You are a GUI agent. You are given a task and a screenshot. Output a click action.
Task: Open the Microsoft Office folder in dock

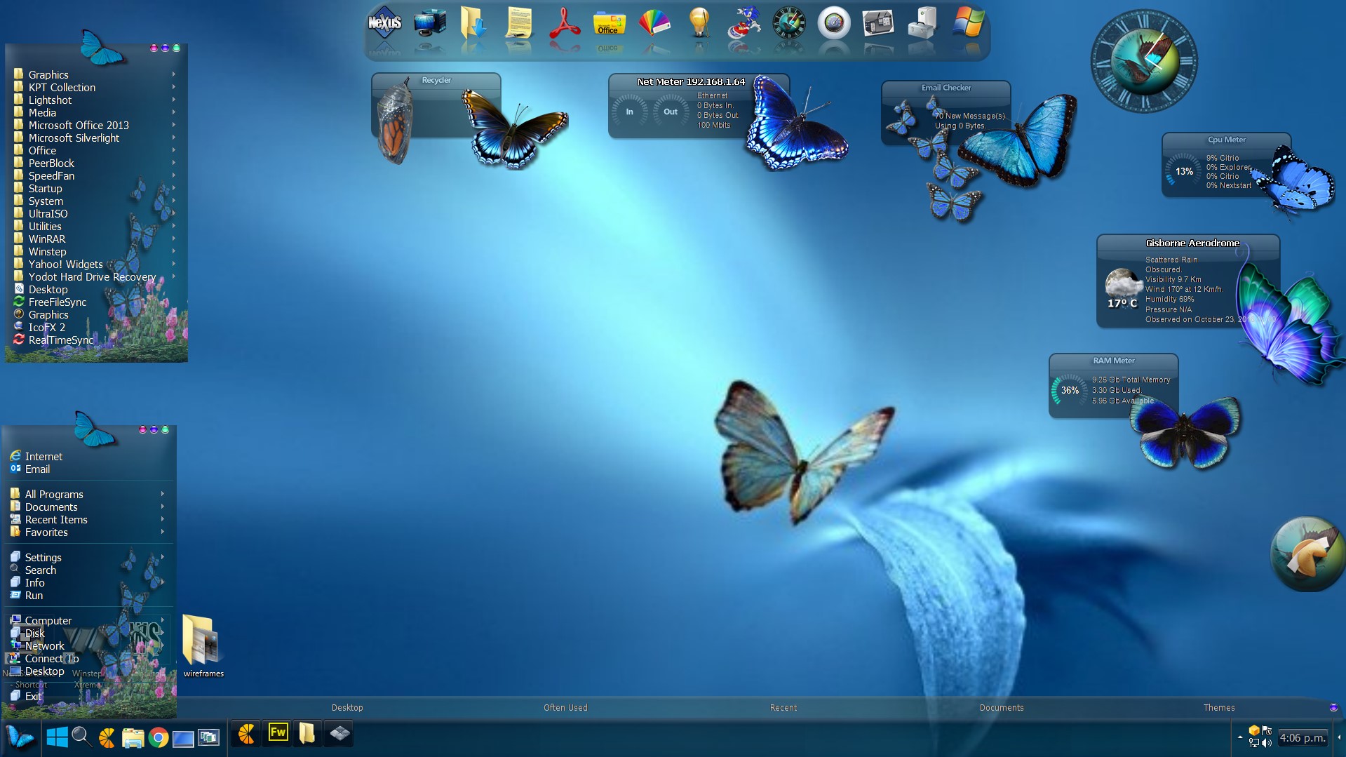[x=609, y=24]
